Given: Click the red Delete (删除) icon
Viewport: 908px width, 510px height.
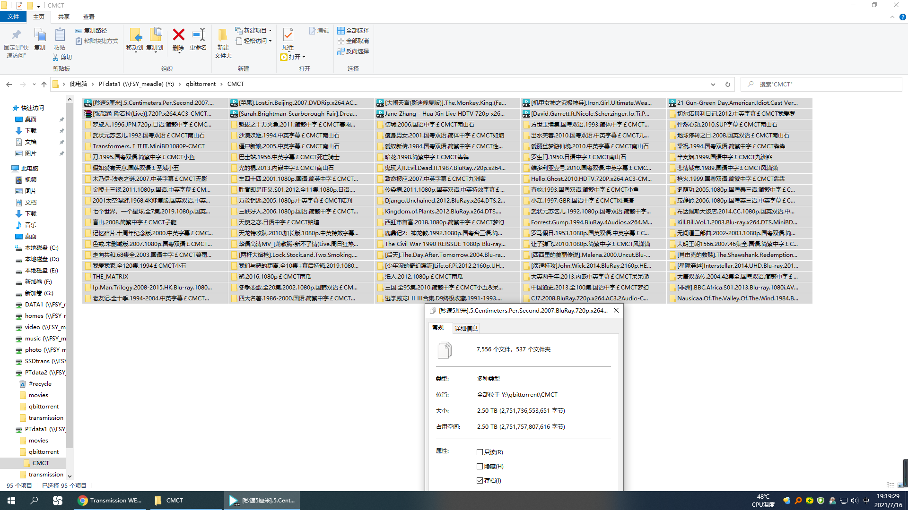Looking at the screenshot, I should (178, 35).
